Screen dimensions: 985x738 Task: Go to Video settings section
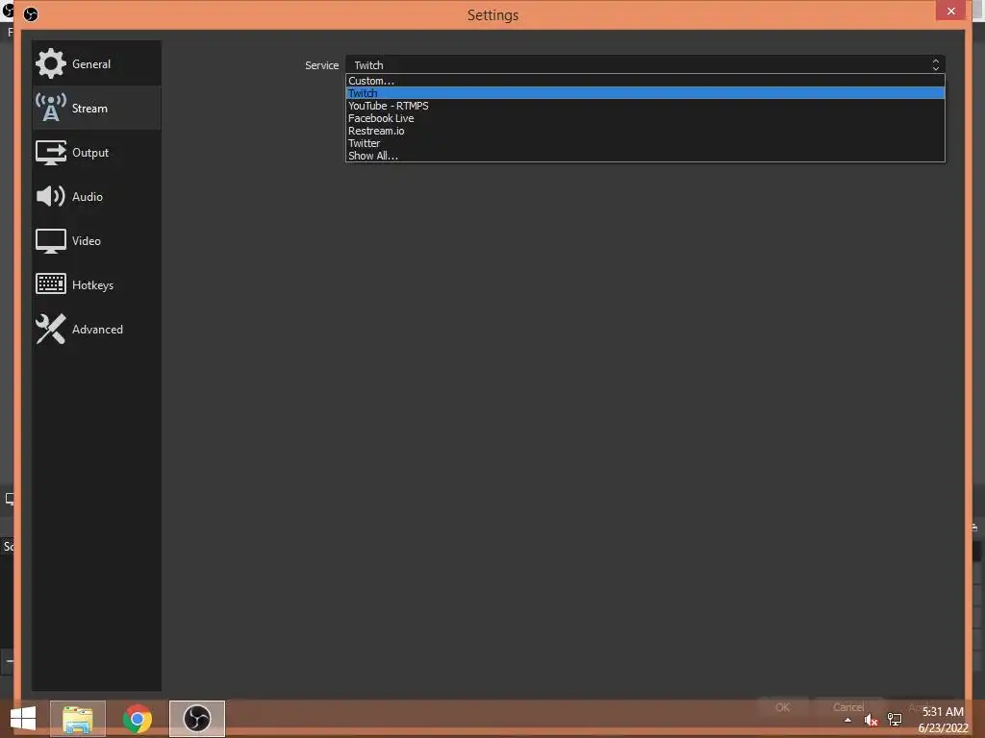[x=96, y=240]
